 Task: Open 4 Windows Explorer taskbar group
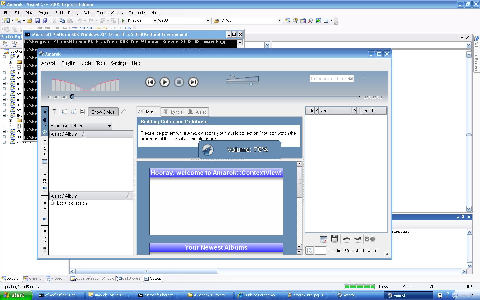pyautogui.click(x=210, y=295)
